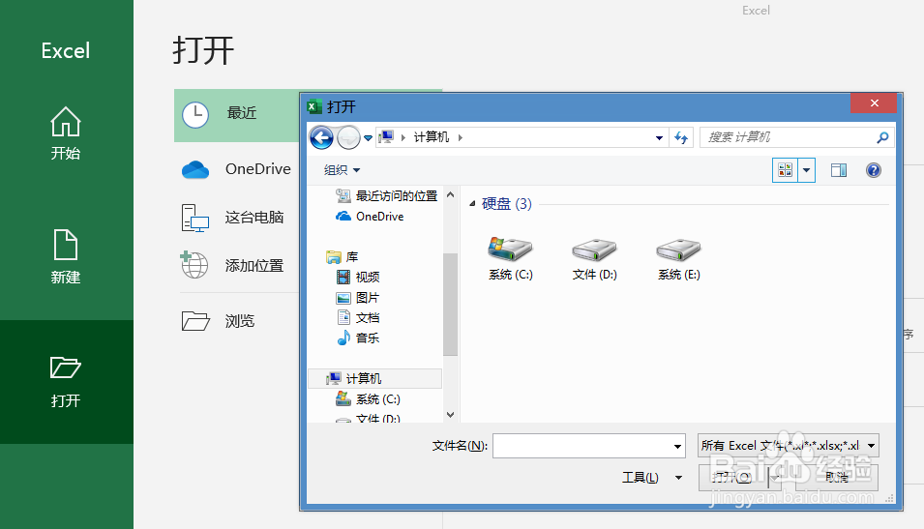Collapse the 硬盘 (3) group
This screenshot has height=529, width=924.
(x=472, y=204)
